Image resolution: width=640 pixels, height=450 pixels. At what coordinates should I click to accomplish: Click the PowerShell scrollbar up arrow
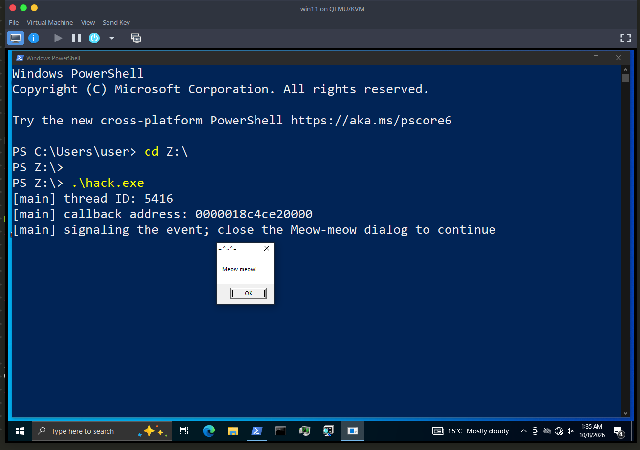(x=625, y=69)
